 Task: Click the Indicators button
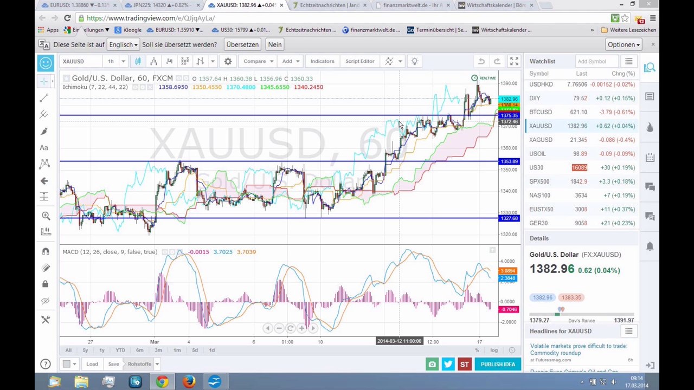click(x=322, y=61)
